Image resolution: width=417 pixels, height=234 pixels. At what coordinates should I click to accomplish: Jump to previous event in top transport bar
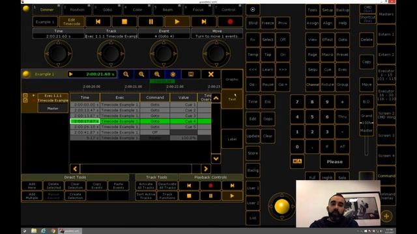point(98,21)
